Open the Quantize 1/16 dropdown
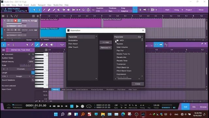Image resolution: width=209 pixels, height=118 pixels. pyautogui.click(x=101, y=11)
